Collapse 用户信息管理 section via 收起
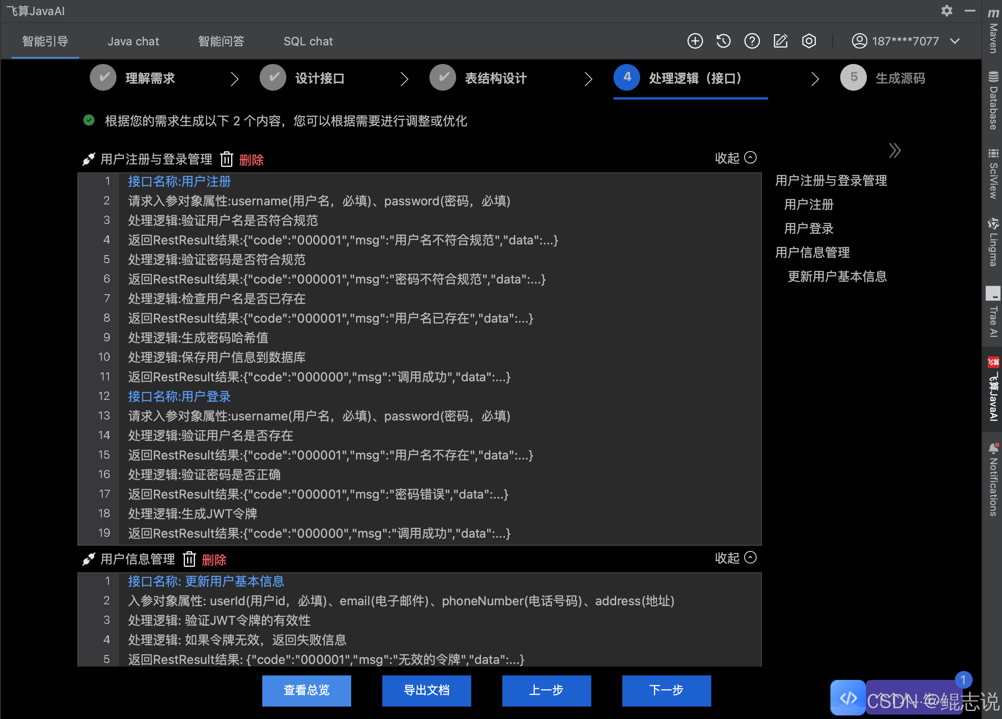The width and height of the screenshot is (1002, 719). coord(735,558)
